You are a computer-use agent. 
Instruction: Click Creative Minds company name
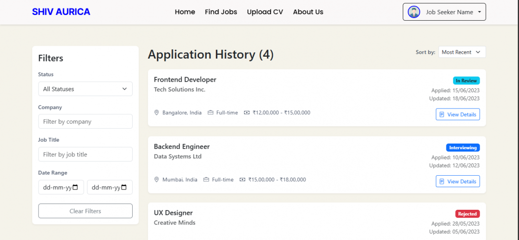coord(175,222)
